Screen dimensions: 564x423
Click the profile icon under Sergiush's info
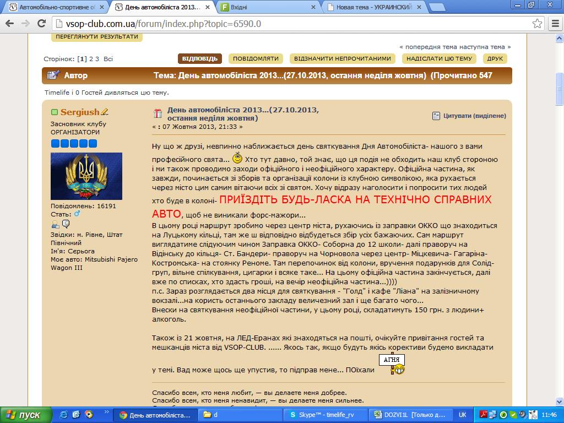(x=55, y=224)
